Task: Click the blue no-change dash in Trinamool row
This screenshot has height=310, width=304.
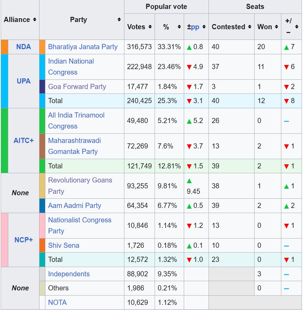Action: (286, 121)
